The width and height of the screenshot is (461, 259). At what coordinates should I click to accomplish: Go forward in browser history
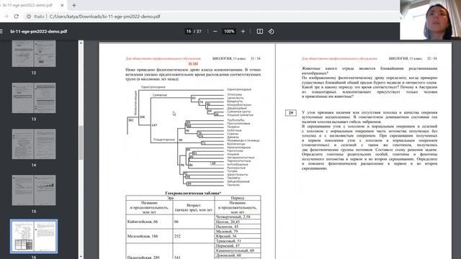click(6, 17)
